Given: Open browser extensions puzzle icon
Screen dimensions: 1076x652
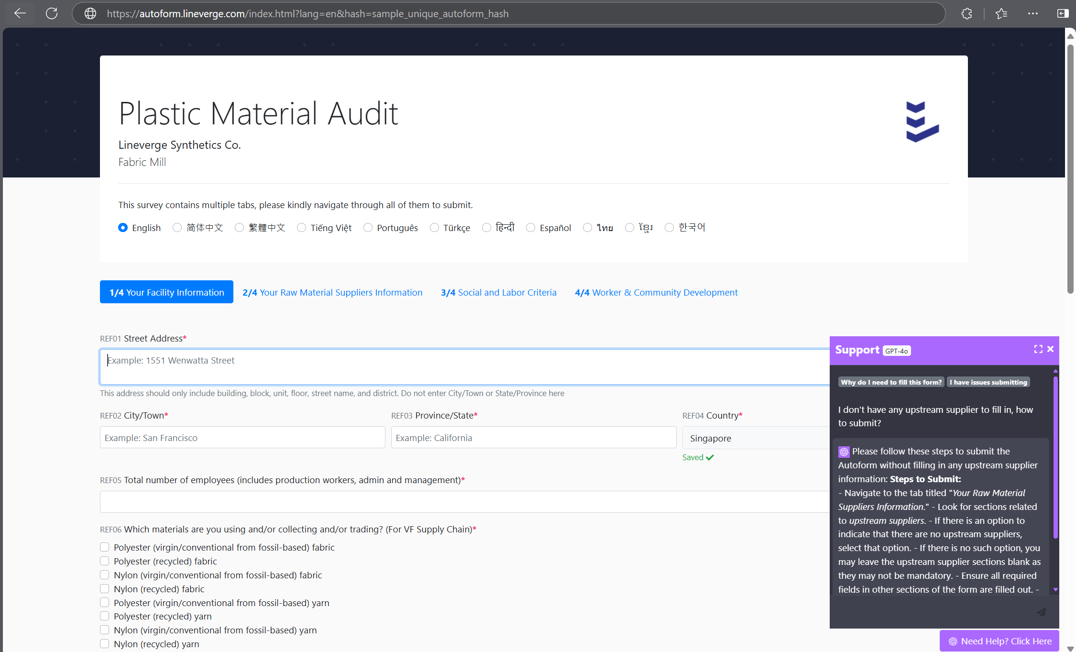Looking at the screenshot, I should point(966,13).
